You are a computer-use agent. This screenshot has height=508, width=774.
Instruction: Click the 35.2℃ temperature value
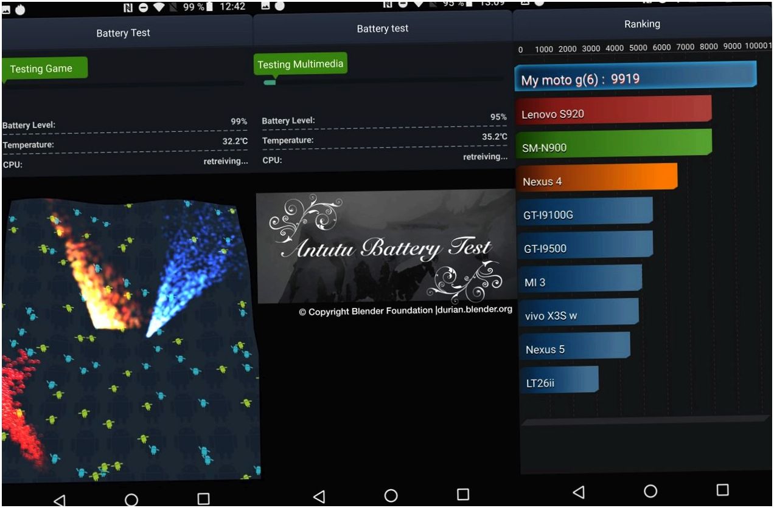pos(495,137)
